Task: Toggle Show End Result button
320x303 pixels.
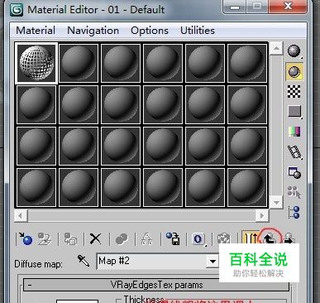Action: (x=250, y=238)
